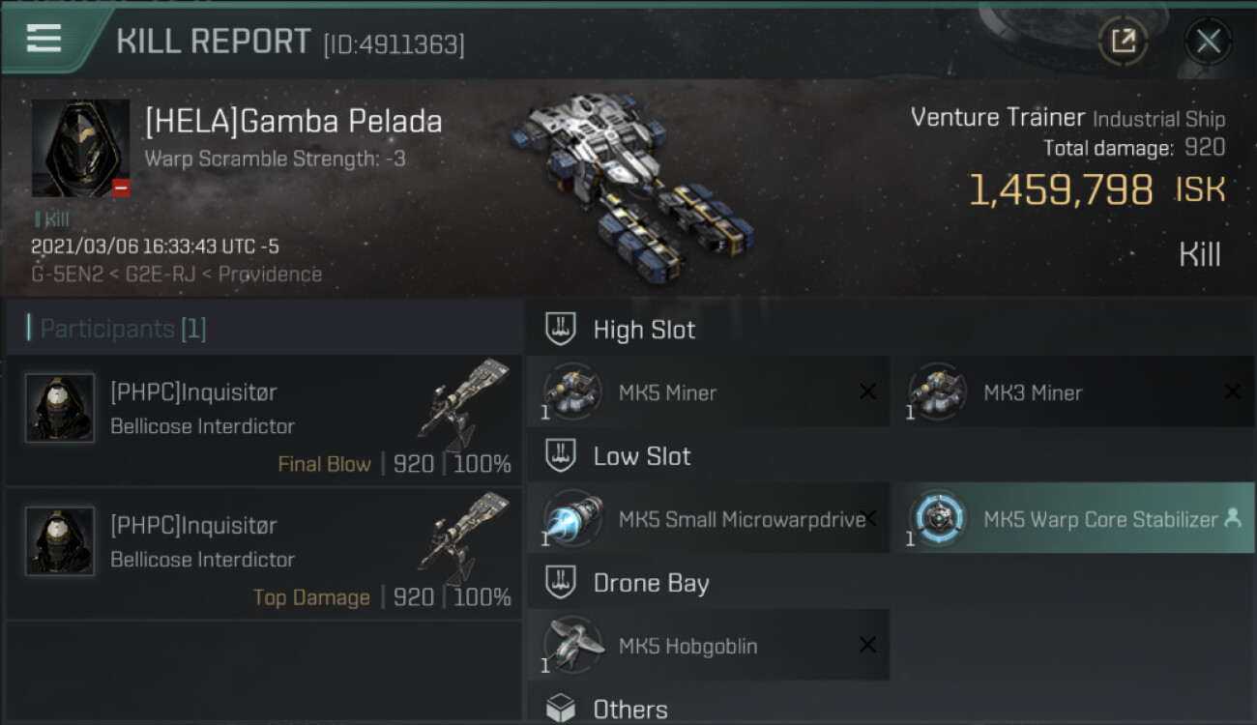Image resolution: width=1257 pixels, height=725 pixels.
Task: Click the person icon on Warp Core Stabilizer
Action: [1233, 518]
